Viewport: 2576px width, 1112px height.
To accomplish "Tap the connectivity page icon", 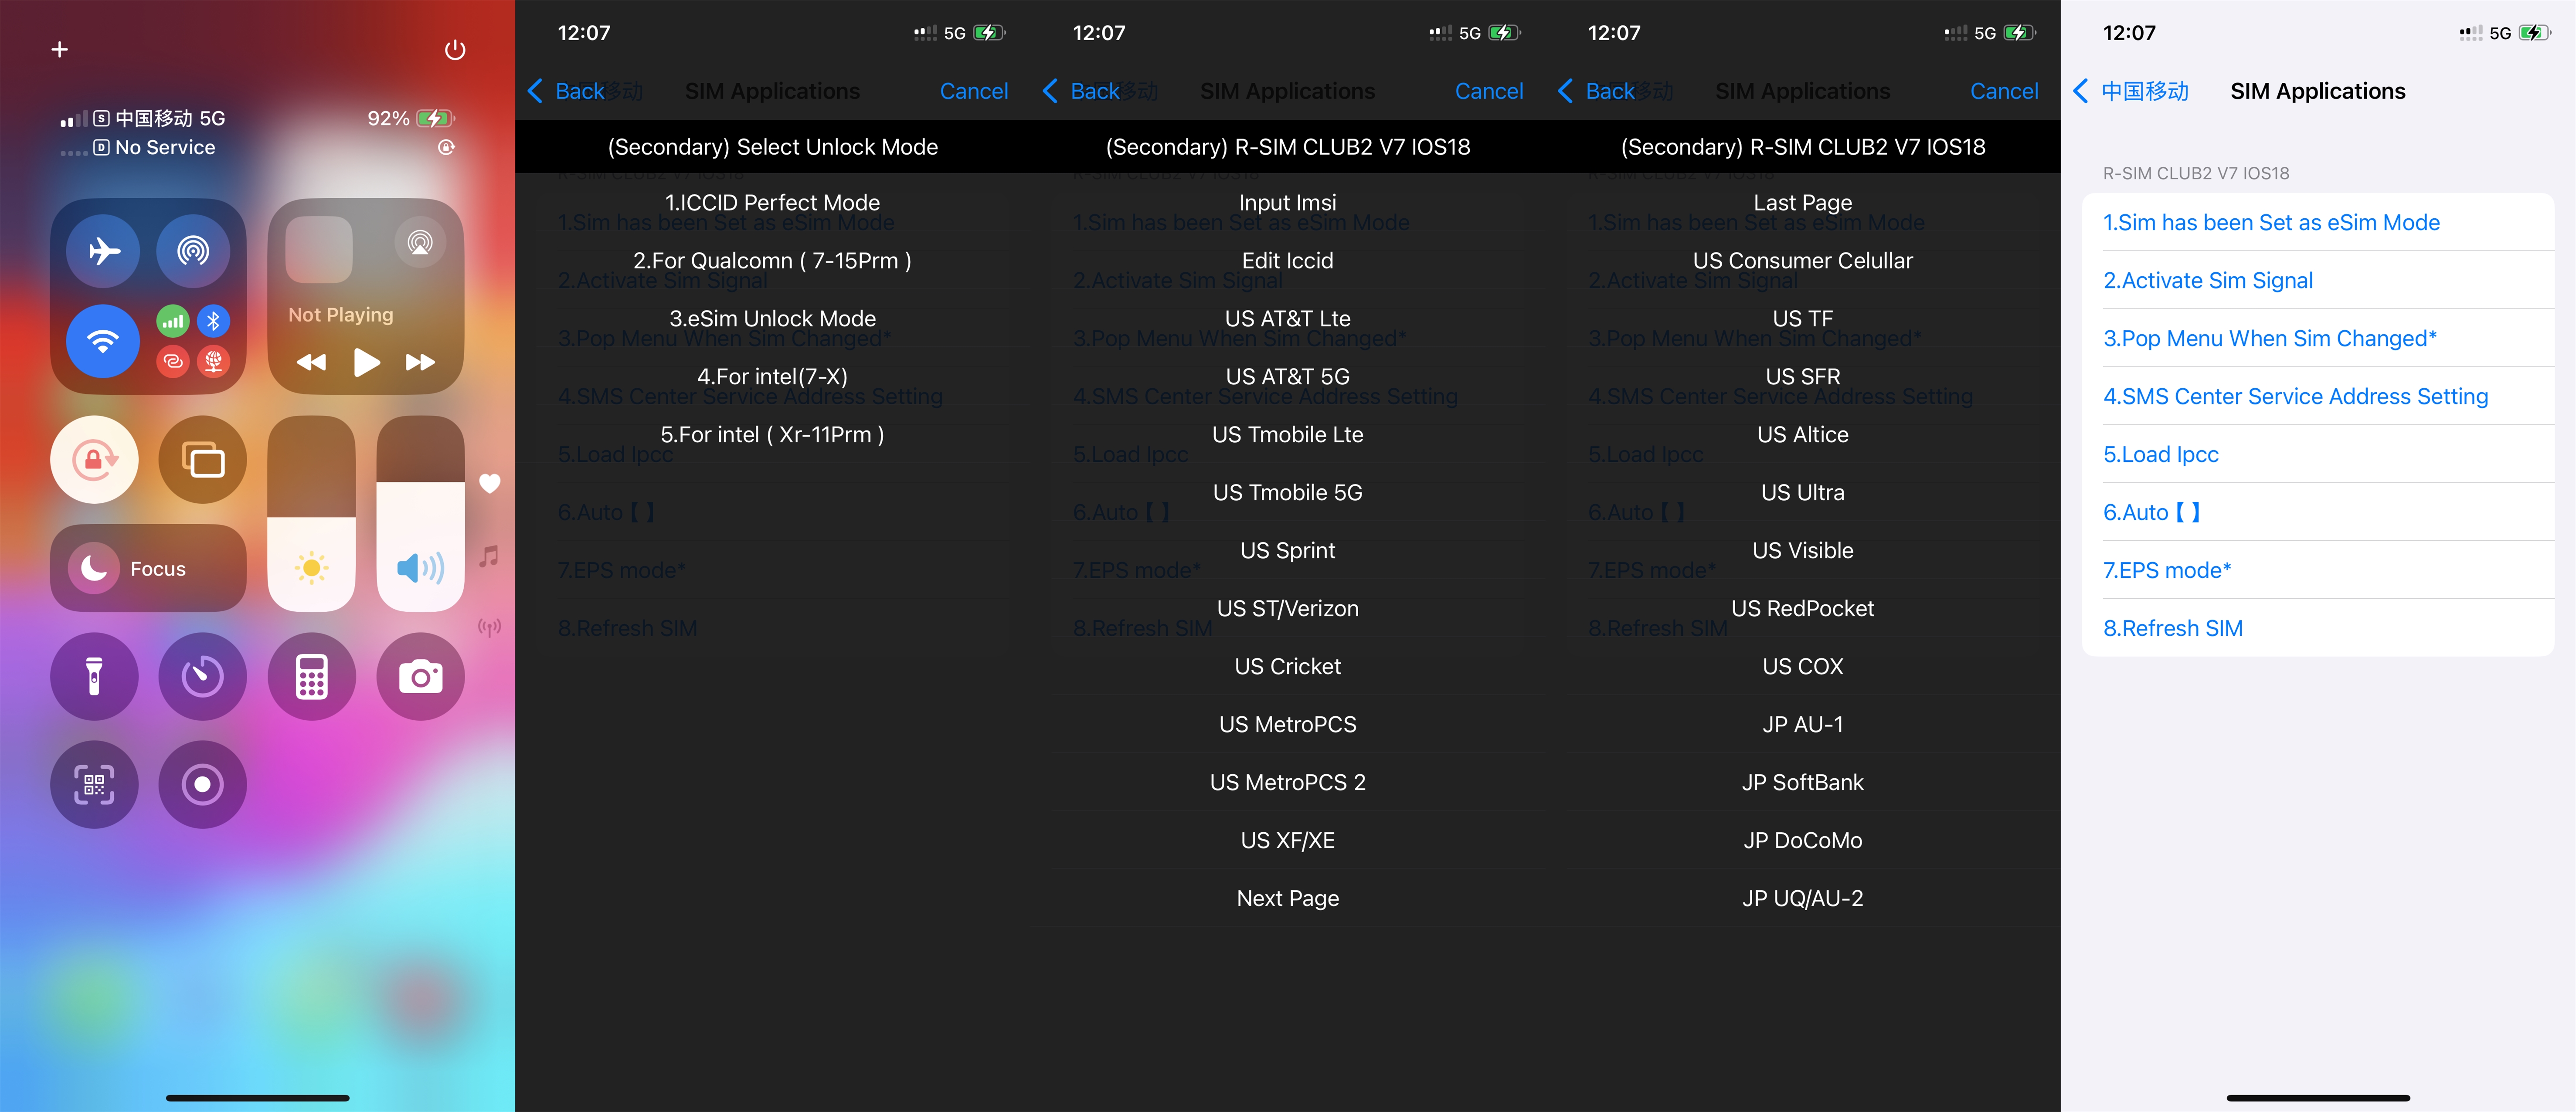I will 489,627.
